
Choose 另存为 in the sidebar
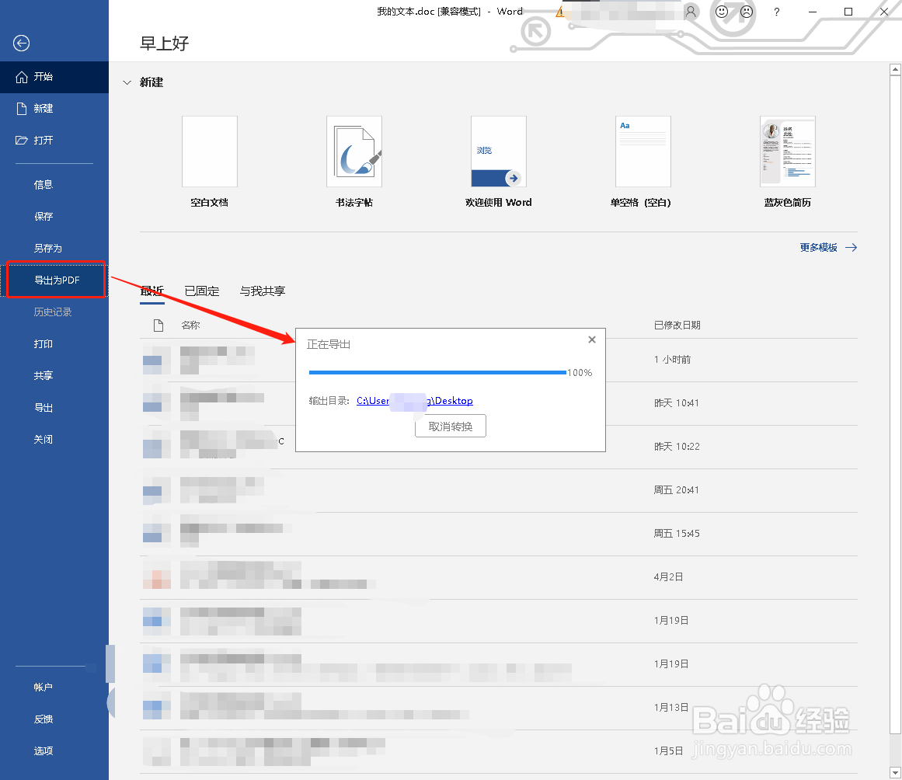[x=54, y=249]
